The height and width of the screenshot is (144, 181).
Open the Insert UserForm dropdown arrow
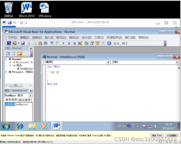click(18, 43)
